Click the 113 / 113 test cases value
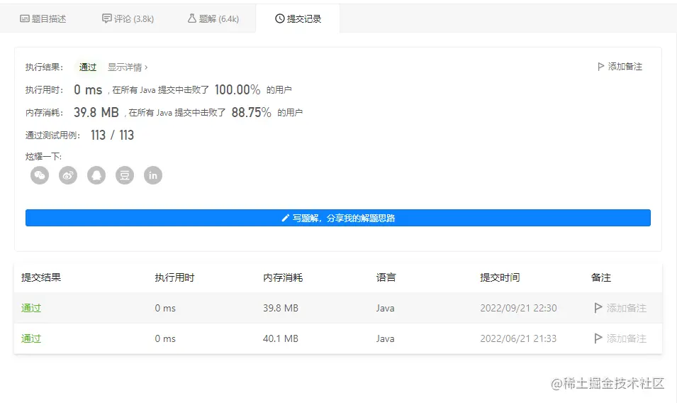 (112, 136)
